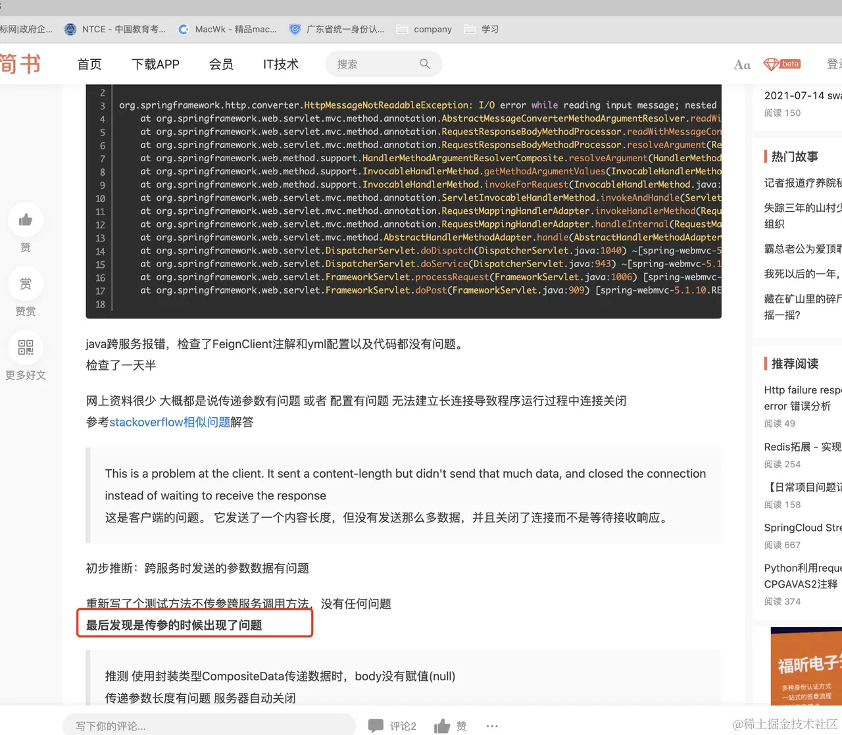
Task: Click text '初步推断：跨服务时发送的参数数据有问题'
Action: (x=197, y=569)
